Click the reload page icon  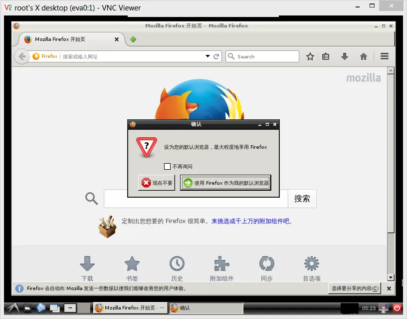pos(216,56)
